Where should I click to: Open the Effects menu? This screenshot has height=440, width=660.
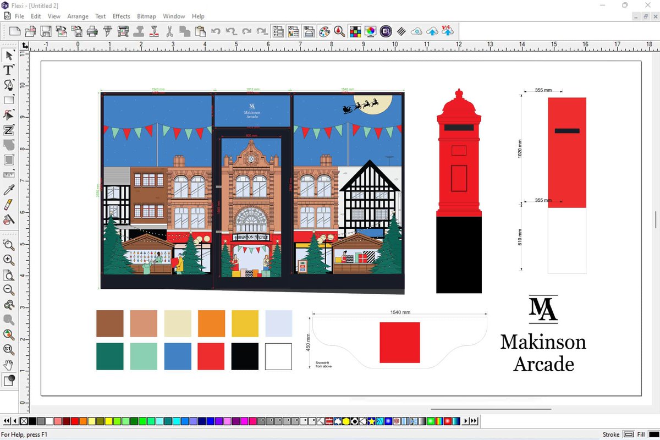click(x=122, y=16)
